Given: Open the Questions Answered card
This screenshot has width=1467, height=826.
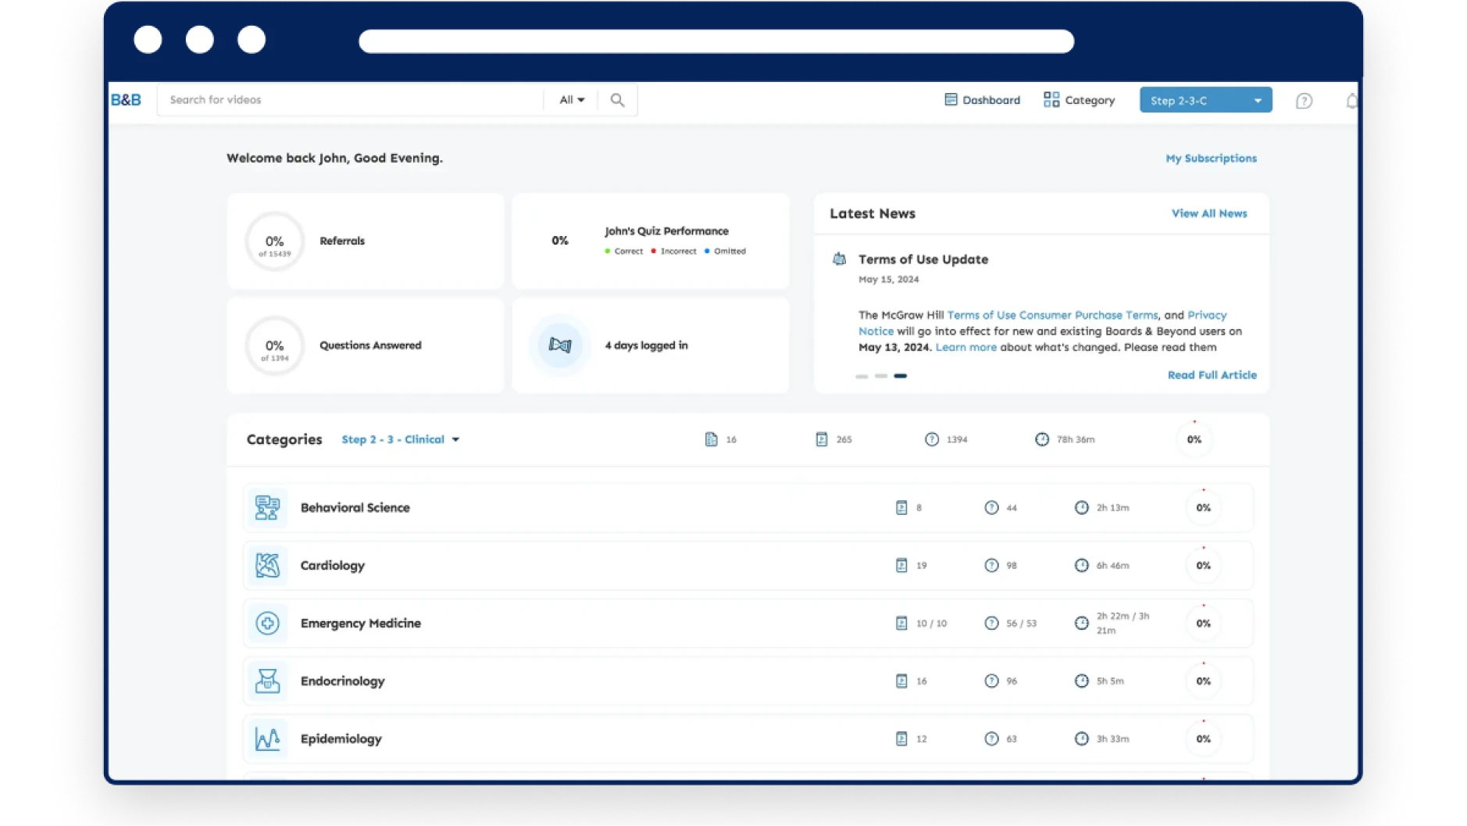Looking at the screenshot, I should coord(366,345).
